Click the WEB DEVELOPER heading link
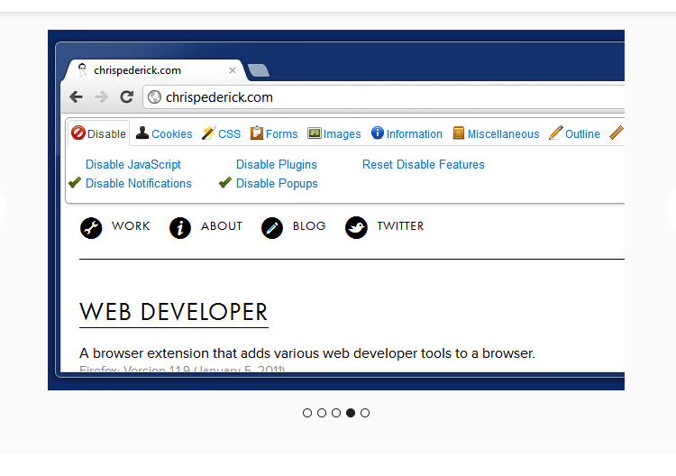The image size is (676, 476). click(174, 313)
